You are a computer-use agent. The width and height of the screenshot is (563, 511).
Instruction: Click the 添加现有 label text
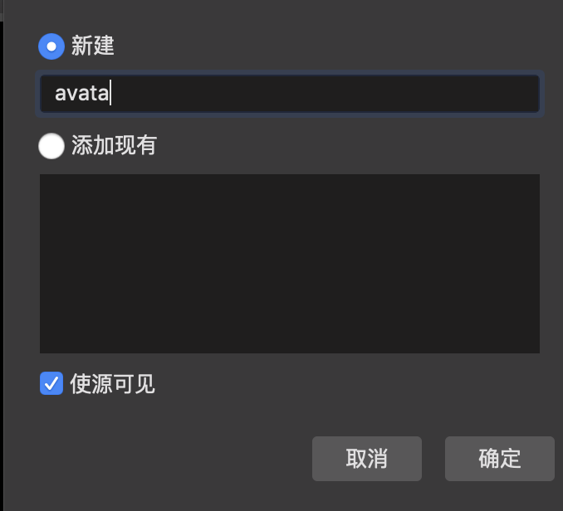coord(114,145)
